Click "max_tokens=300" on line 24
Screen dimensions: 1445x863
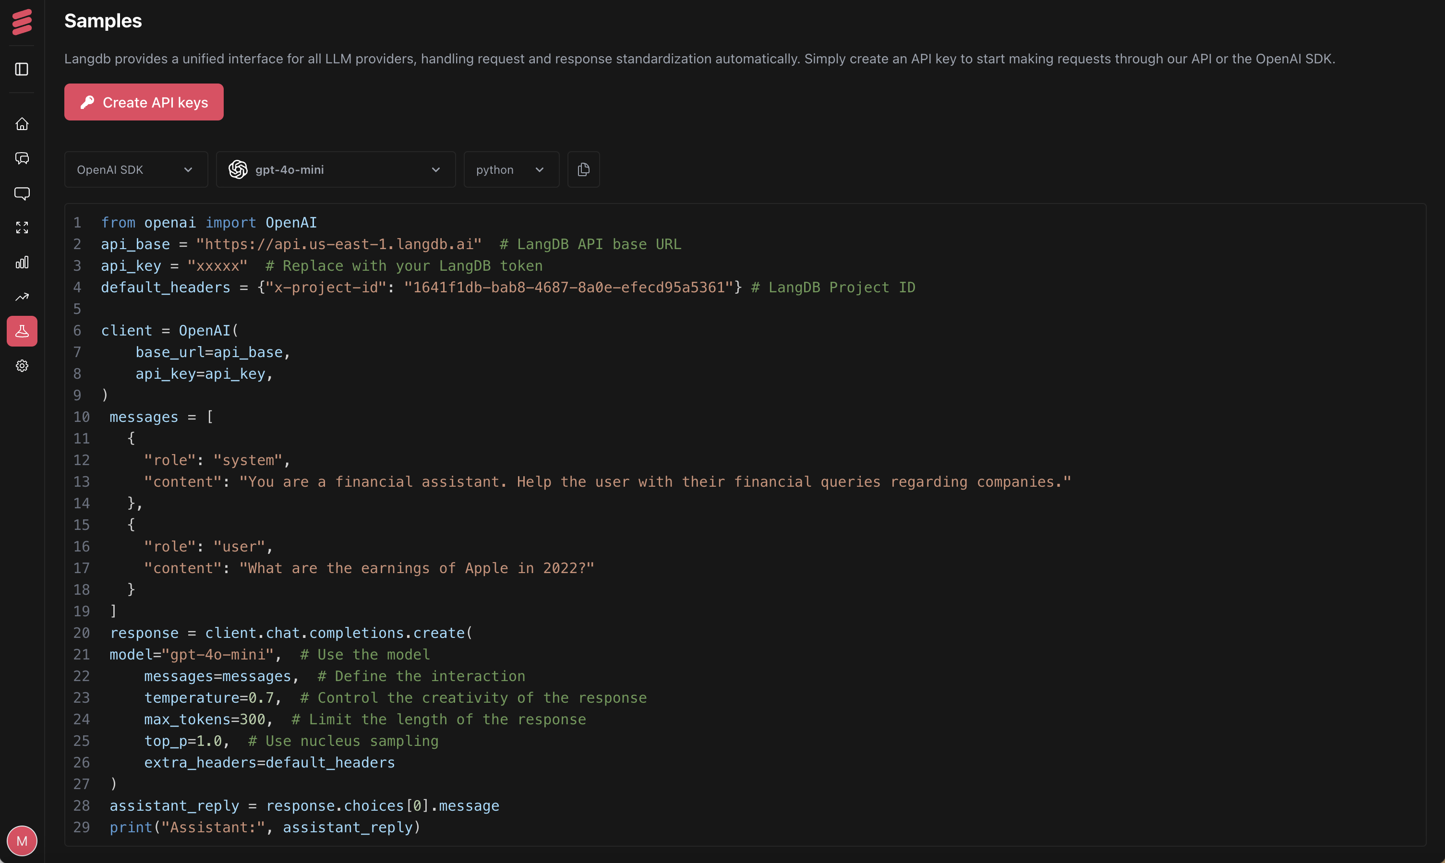205,719
